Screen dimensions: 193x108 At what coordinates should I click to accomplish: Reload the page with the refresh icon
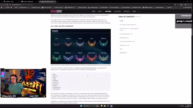tap(7, 5)
